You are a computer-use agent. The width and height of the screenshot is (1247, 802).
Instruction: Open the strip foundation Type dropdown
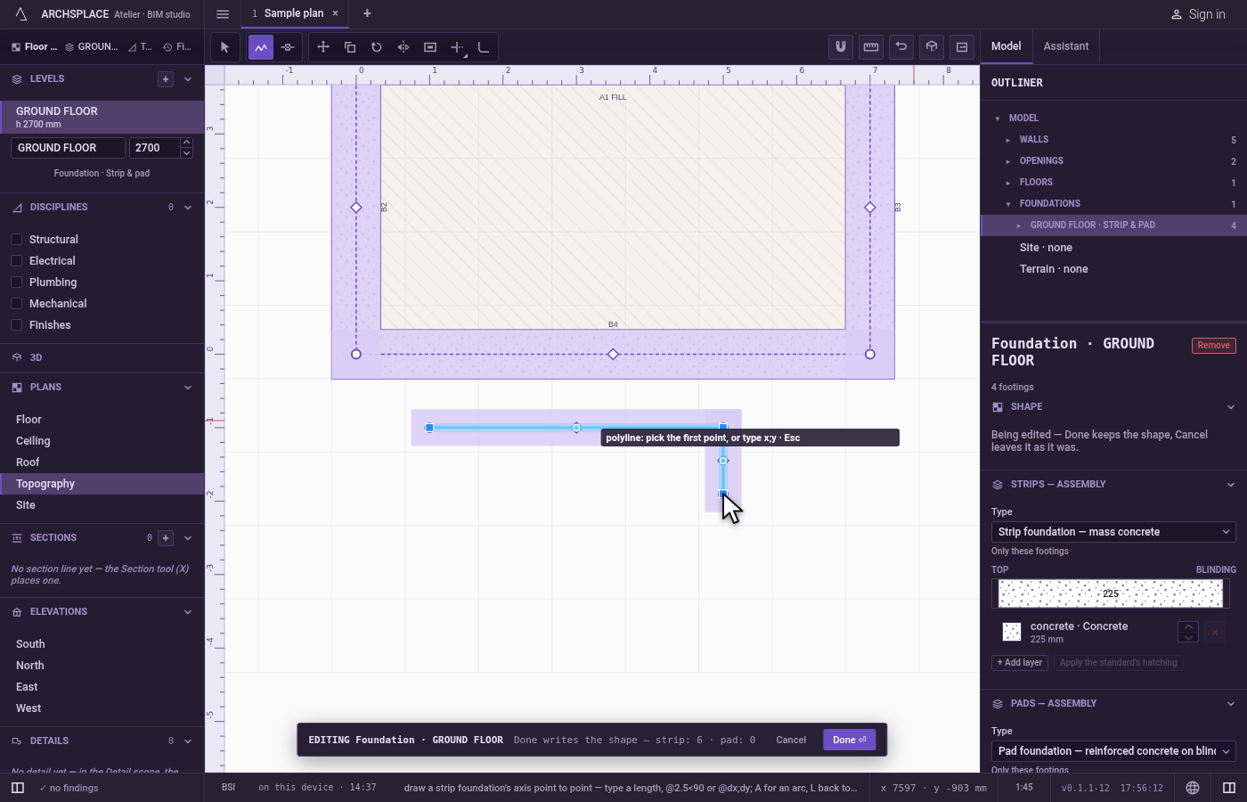1113,532
